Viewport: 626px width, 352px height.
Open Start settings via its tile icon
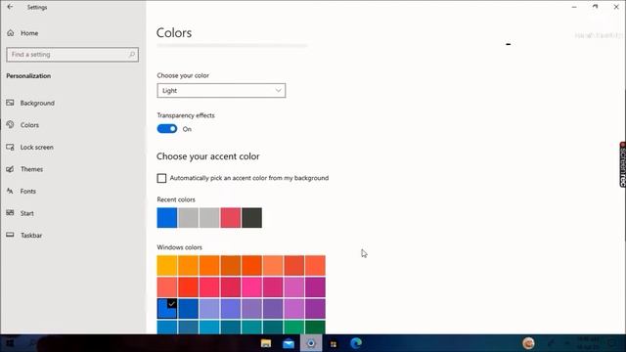(10, 213)
